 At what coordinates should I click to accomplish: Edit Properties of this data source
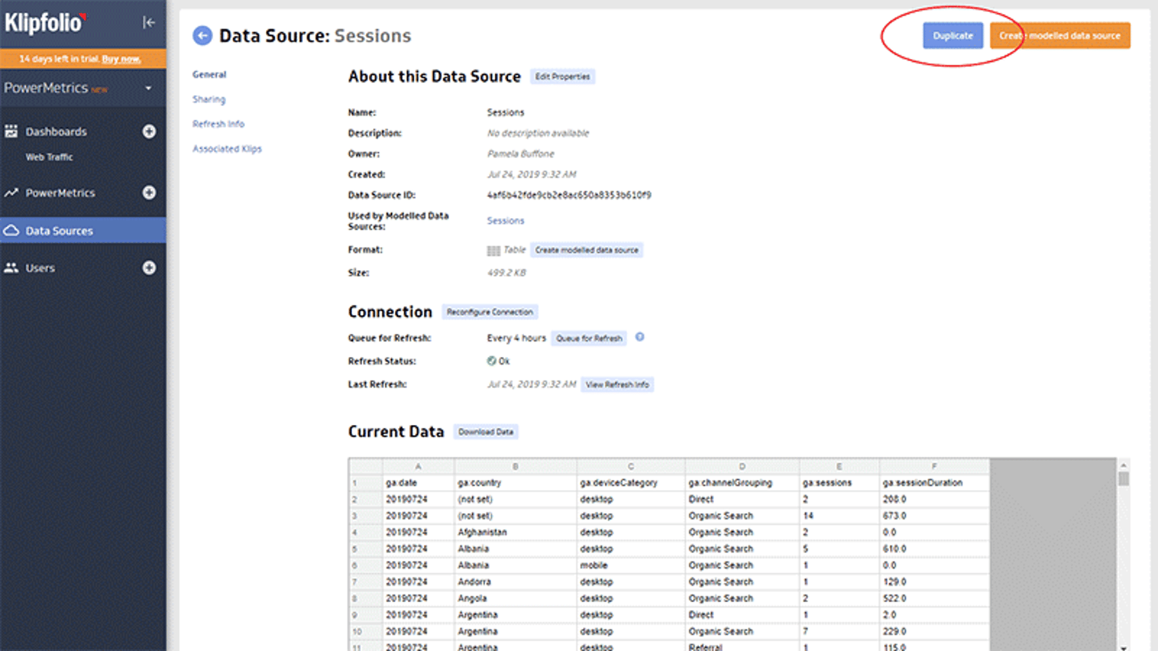pyautogui.click(x=562, y=77)
